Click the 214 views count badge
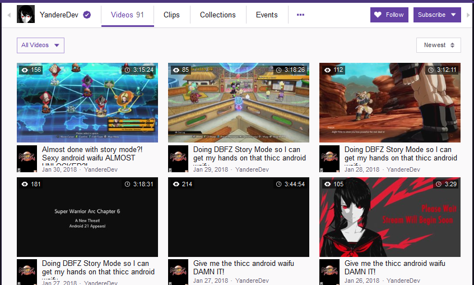This screenshot has width=474, height=285. 183,184
